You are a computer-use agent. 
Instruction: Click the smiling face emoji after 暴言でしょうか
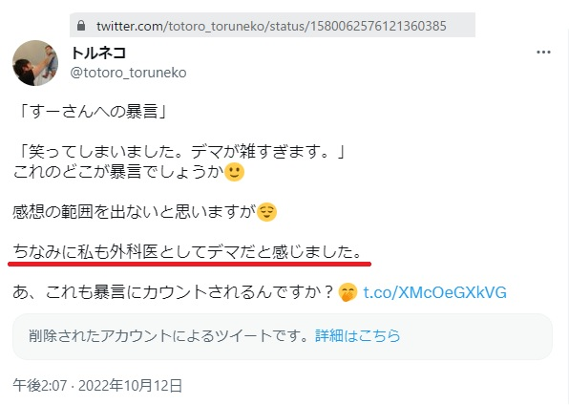pyautogui.click(x=235, y=172)
